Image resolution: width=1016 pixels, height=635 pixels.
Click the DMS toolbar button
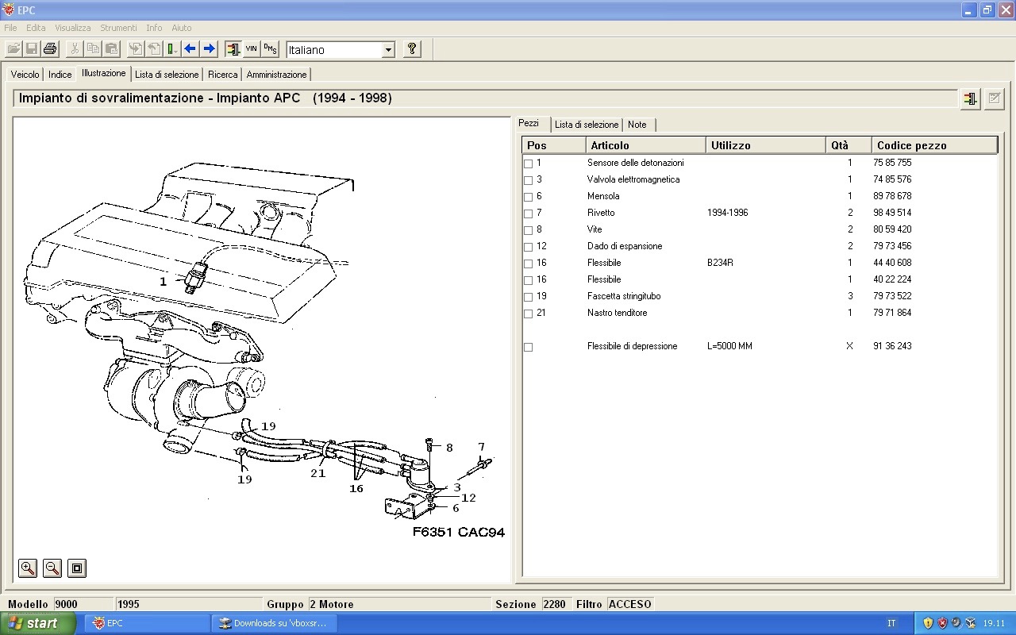tap(270, 49)
